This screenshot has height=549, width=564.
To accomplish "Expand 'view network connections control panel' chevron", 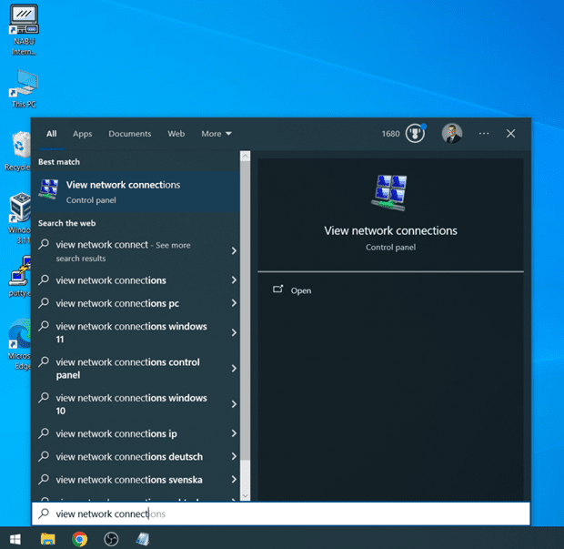I will (234, 369).
